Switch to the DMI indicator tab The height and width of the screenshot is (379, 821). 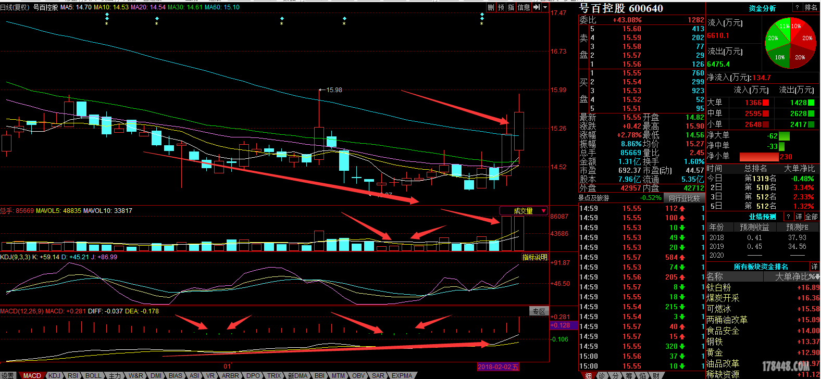tap(156, 375)
